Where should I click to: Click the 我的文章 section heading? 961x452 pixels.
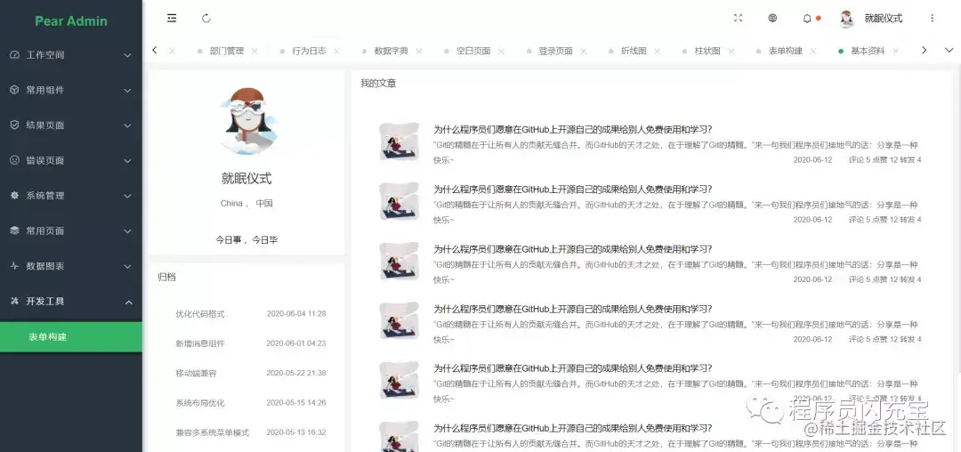378,84
